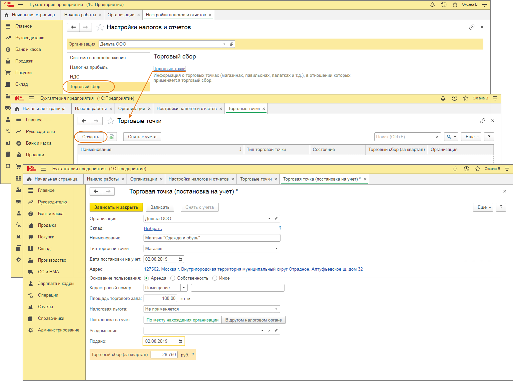
Task: Open main hamburger menu in front window
Action: tap(43, 169)
